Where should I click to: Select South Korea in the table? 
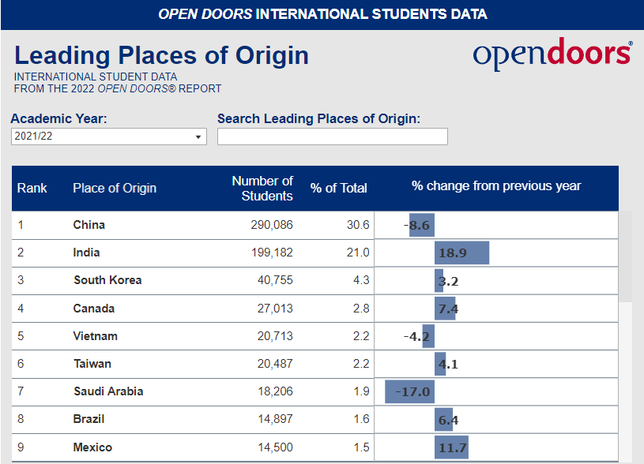(x=107, y=280)
